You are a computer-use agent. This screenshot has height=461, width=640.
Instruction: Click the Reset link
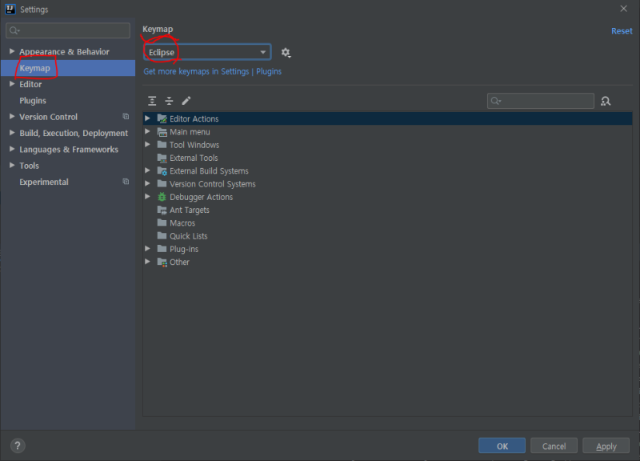[622, 30]
